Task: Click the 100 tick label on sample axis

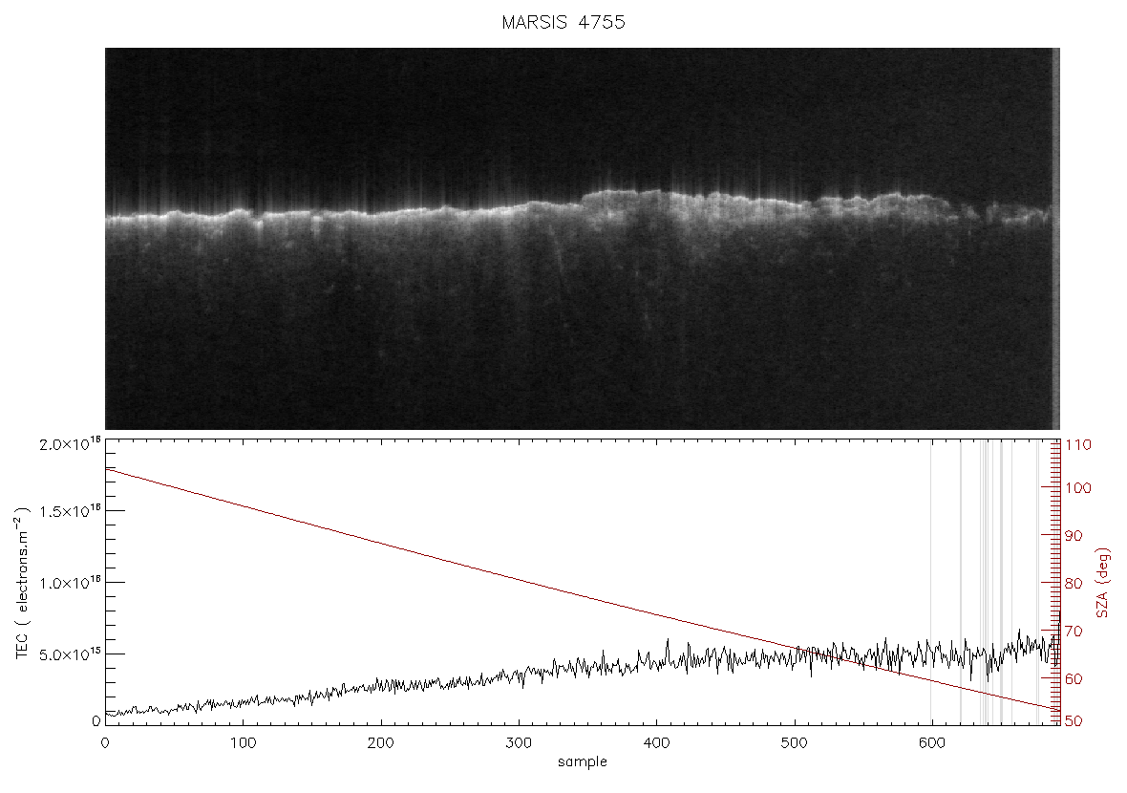Action: coord(243,743)
